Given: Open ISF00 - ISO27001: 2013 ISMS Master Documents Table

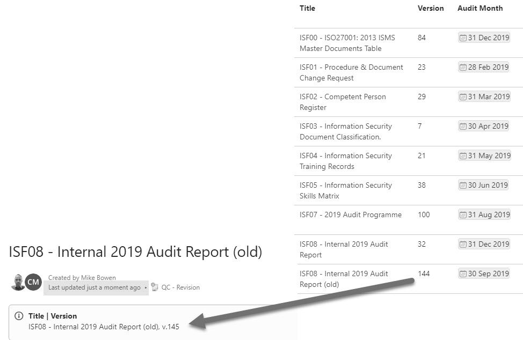Looking at the screenshot, I should coord(347,43).
